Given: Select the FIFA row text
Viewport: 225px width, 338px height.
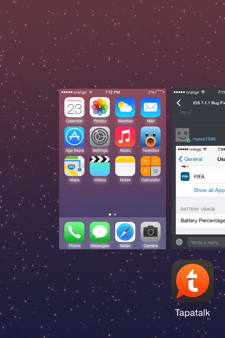Looking at the screenshot, I should click(199, 177).
